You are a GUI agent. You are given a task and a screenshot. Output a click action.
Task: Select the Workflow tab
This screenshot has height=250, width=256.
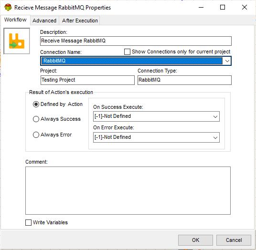15,20
